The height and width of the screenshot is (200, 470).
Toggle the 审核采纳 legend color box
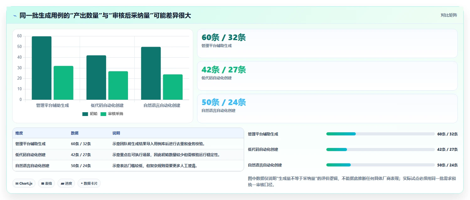[x=104, y=114]
